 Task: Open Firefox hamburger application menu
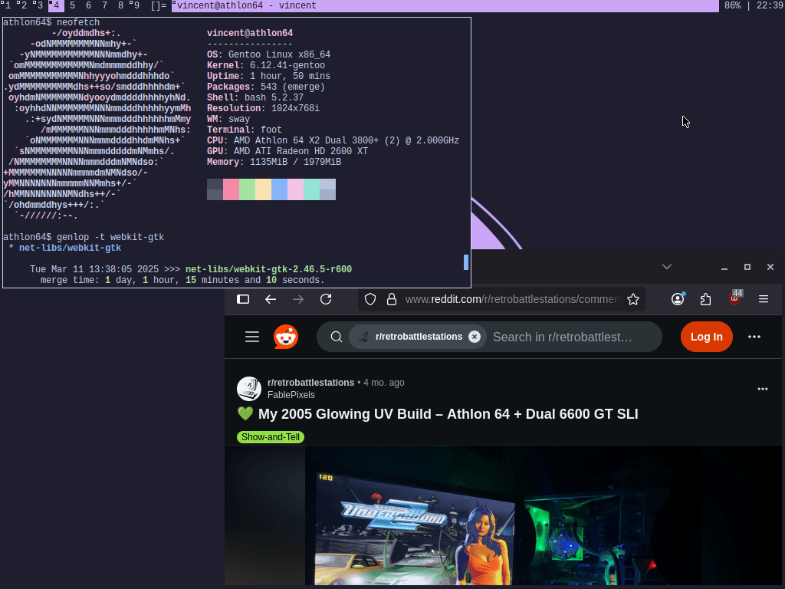(764, 299)
